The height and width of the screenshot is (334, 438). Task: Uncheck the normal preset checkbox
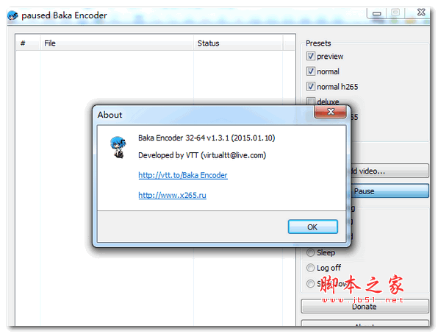[x=310, y=71]
